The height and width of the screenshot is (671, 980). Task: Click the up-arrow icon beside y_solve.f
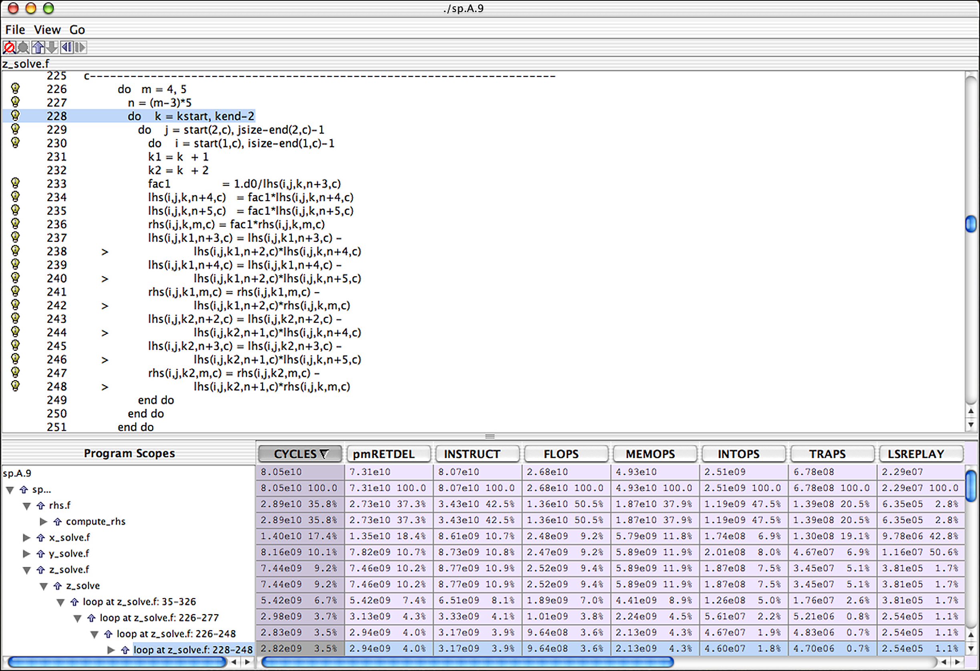(40, 554)
